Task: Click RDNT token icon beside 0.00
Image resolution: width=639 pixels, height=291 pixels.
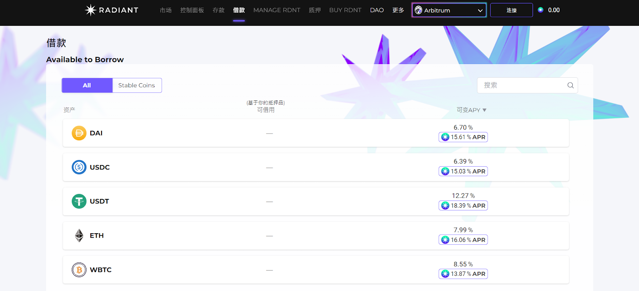Action: 540,10
